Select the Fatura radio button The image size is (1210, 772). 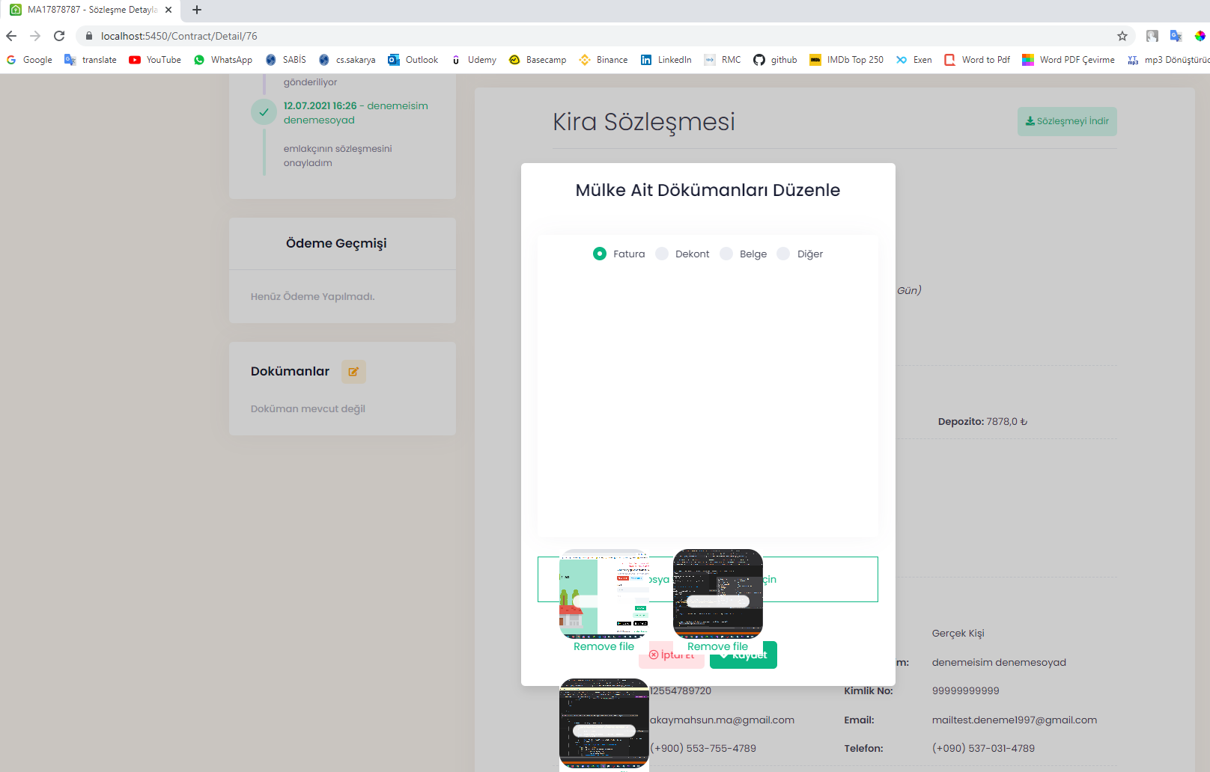pos(600,254)
